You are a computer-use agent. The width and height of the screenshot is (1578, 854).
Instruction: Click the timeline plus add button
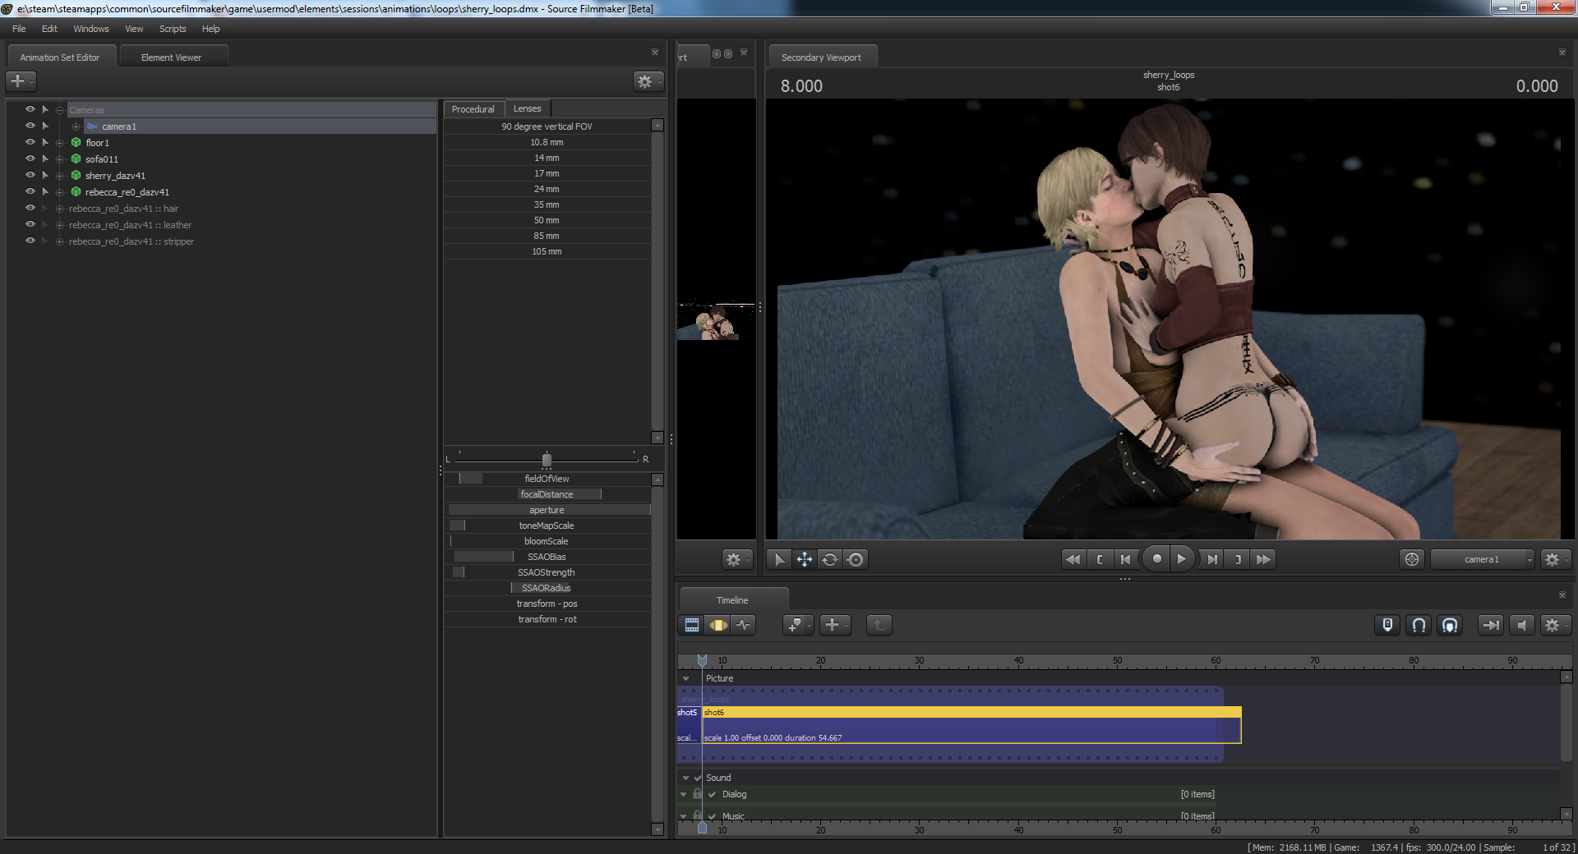(834, 625)
